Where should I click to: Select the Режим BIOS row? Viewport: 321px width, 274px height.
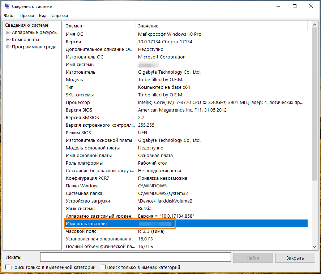[186, 133]
